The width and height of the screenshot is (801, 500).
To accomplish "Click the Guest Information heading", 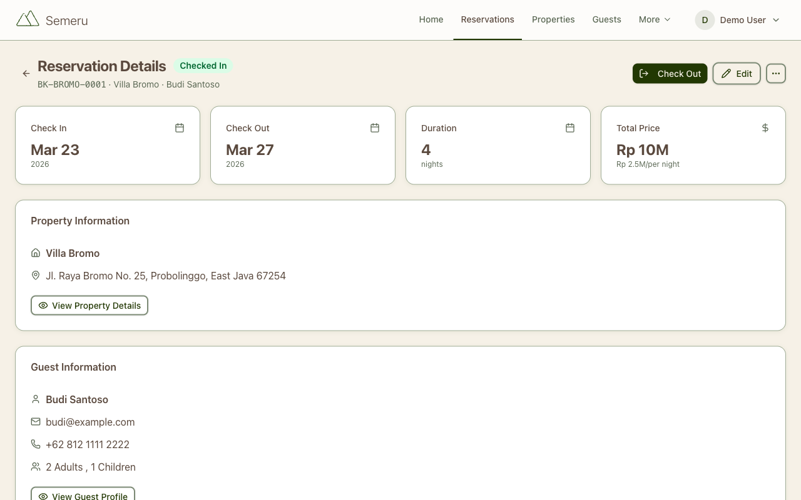I will 73,367.
